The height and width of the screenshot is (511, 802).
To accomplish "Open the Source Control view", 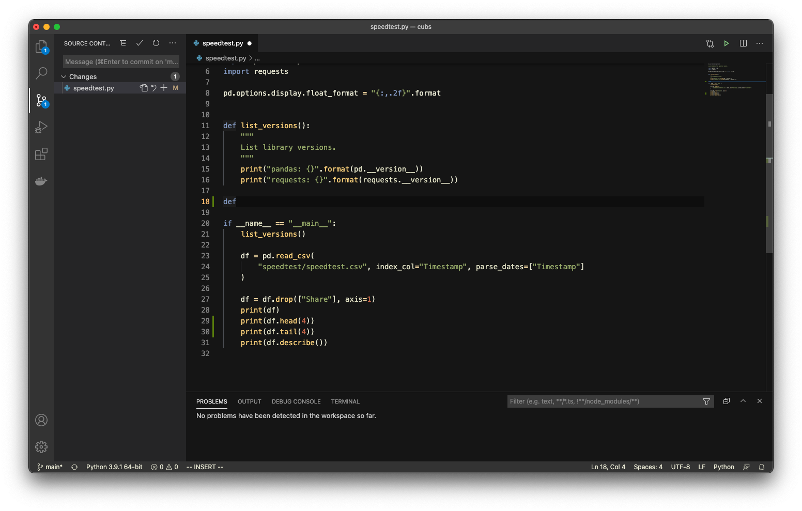I will [41, 100].
